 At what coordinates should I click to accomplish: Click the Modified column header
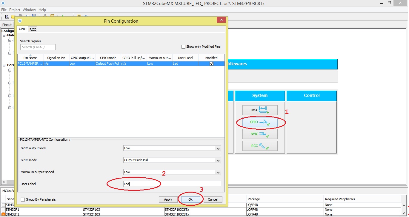pyautogui.click(x=211, y=58)
